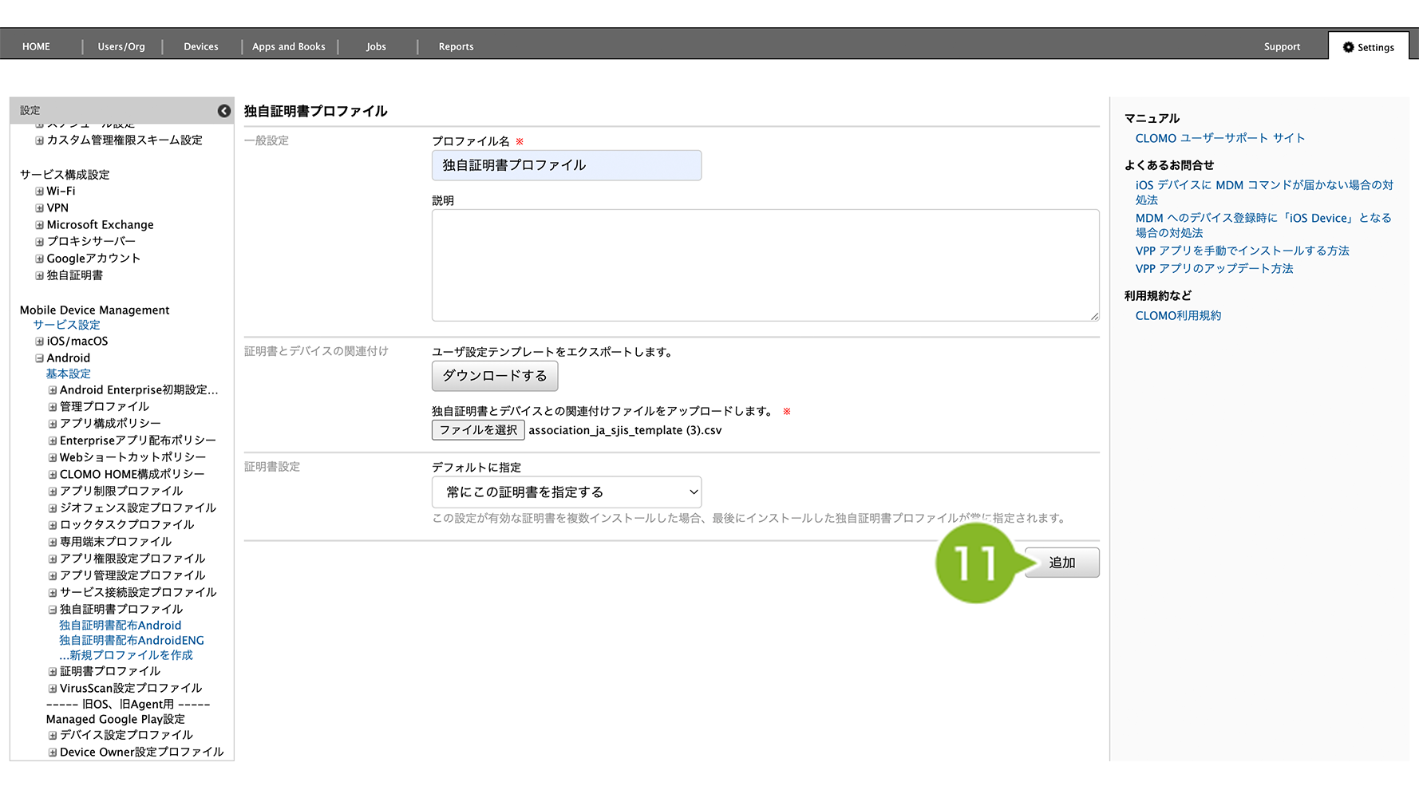The height and width of the screenshot is (798, 1419).
Task: Expand the Microsoft Exchange node
Action: 39,225
